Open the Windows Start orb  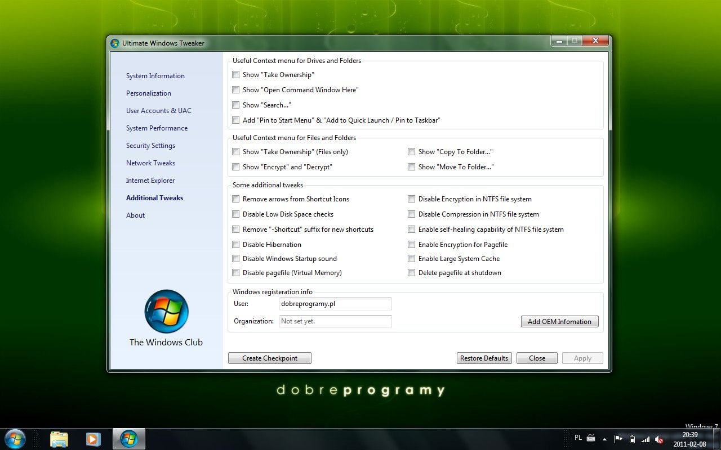tap(15, 438)
